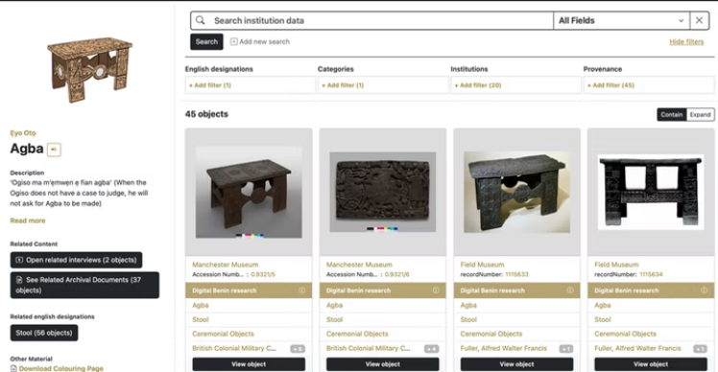Click accession number 0.9321/6
The image size is (718, 372).
[397, 274]
